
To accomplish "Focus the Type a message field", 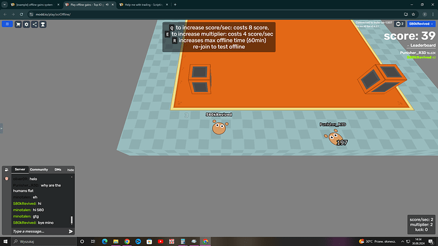I will click(39, 231).
